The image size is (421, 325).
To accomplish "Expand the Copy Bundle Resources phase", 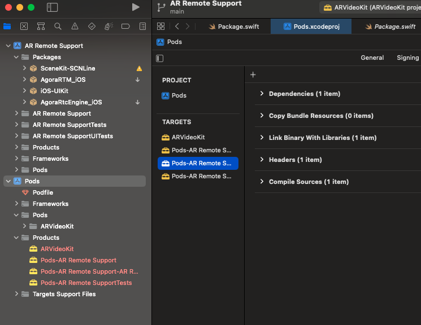I will coord(262,115).
